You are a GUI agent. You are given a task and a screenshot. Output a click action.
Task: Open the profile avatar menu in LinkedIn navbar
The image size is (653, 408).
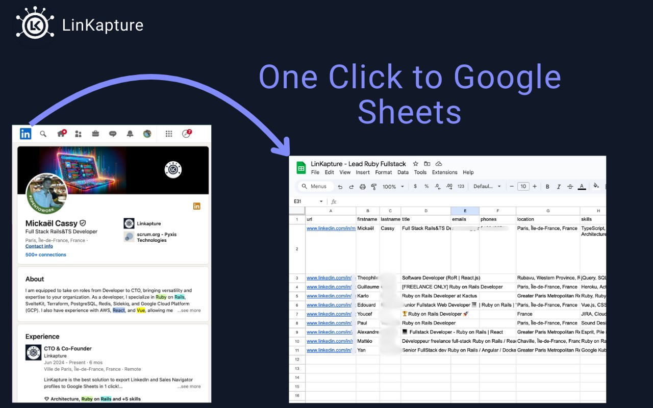tap(147, 134)
